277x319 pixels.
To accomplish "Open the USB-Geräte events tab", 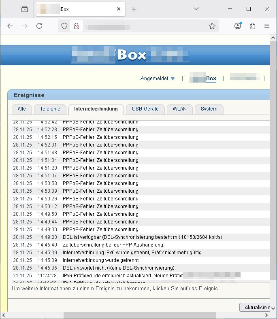I will coord(145,109).
